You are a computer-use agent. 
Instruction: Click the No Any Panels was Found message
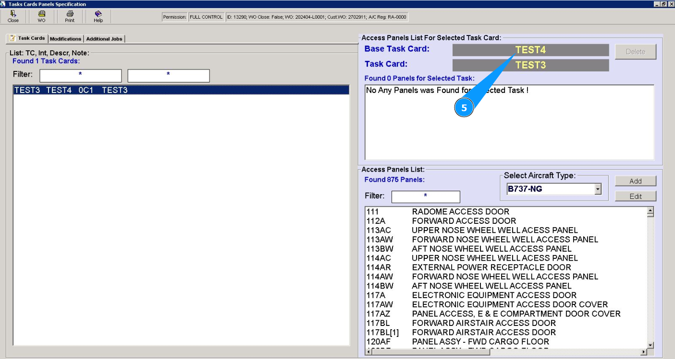(447, 90)
